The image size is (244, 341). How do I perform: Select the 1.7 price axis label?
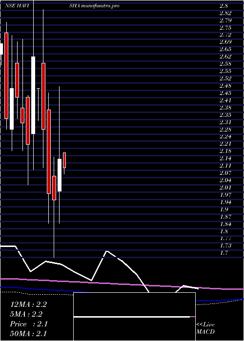(224, 253)
